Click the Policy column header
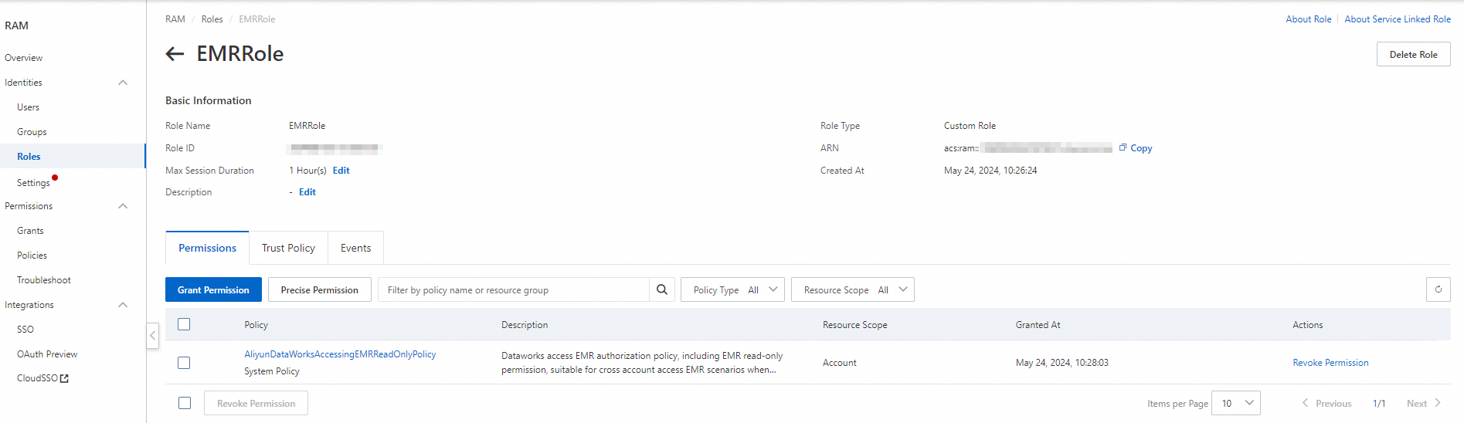 click(256, 325)
